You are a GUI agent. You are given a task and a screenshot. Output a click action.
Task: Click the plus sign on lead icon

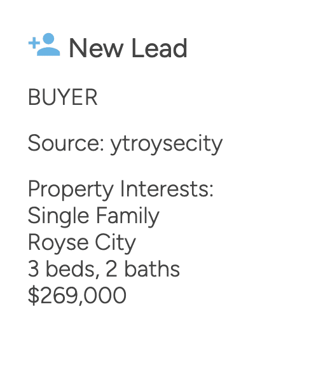34,43
